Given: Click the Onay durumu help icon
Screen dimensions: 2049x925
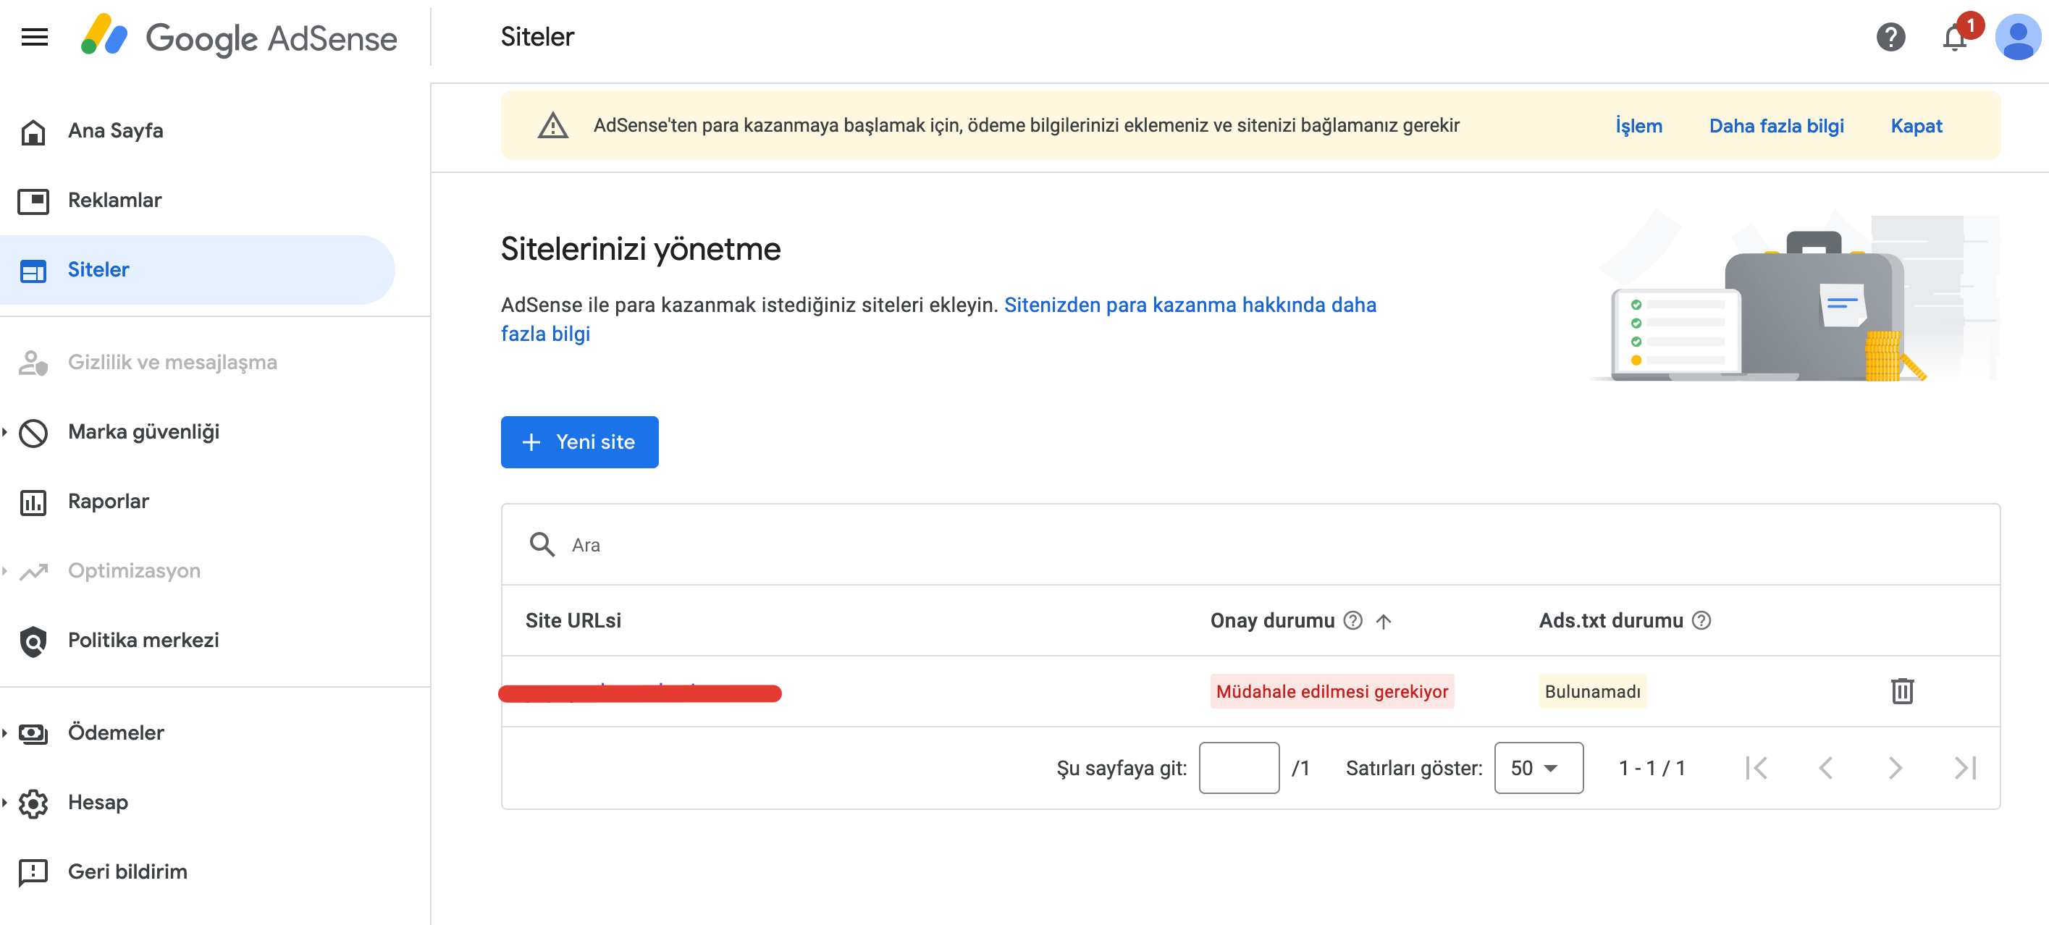Looking at the screenshot, I should coord(1353,620).
